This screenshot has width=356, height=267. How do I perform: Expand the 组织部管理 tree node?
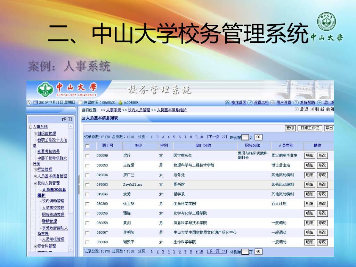35,134
